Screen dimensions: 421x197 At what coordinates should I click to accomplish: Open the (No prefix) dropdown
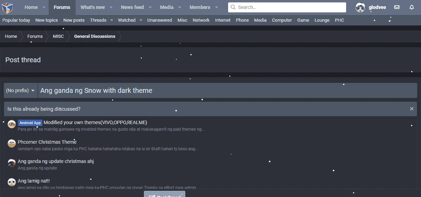pos(21,90)
